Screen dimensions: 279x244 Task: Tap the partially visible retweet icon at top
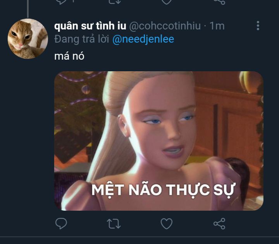click(x=115, y=2)
